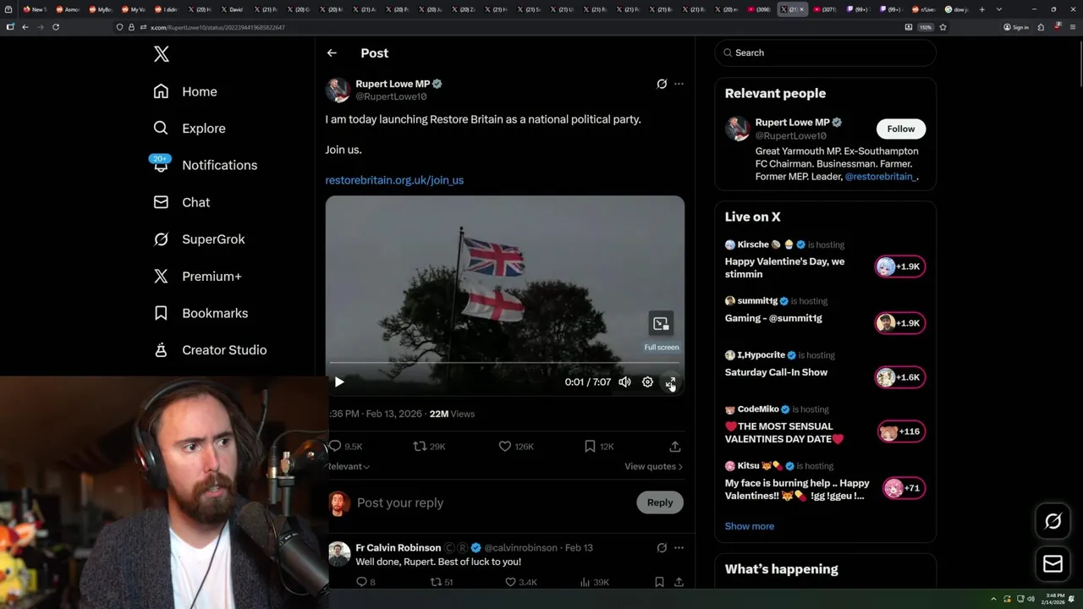Open a new browser tab
Viewport: 1083px width, 609px height.
[981, 9]
